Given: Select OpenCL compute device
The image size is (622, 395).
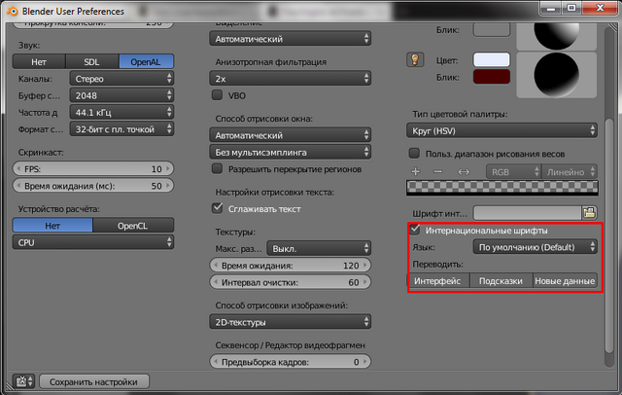Looking at the screenshot, I should pos(133,226).
